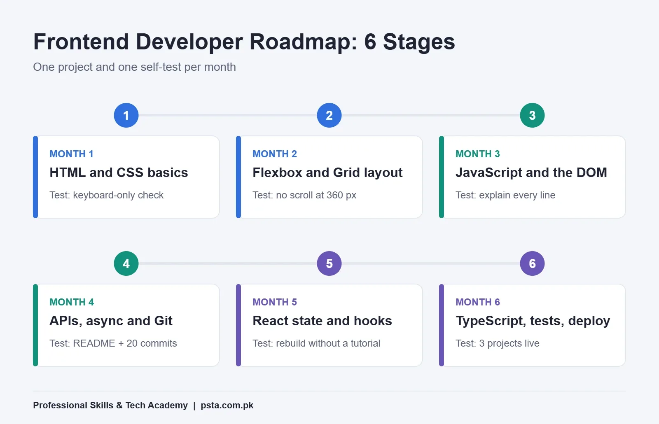This screenshot has width=659, height=424.
Task: Click "Test: explain every line" text
Action: (505, 195)
